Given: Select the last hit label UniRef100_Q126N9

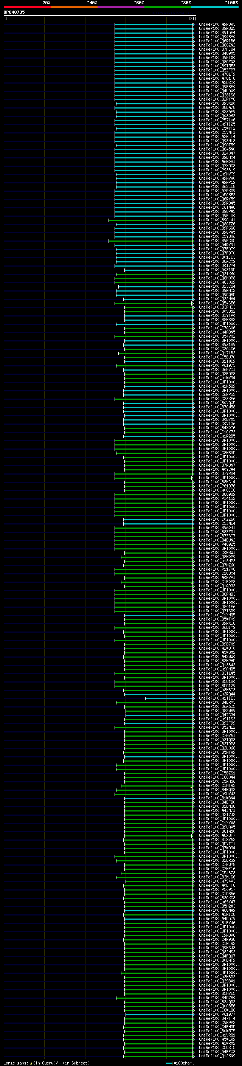Looking at the screenshot, I should point(217,1056).
